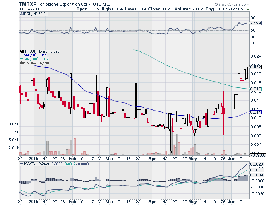Click the 10.0M volume axis label

[12, 124]
